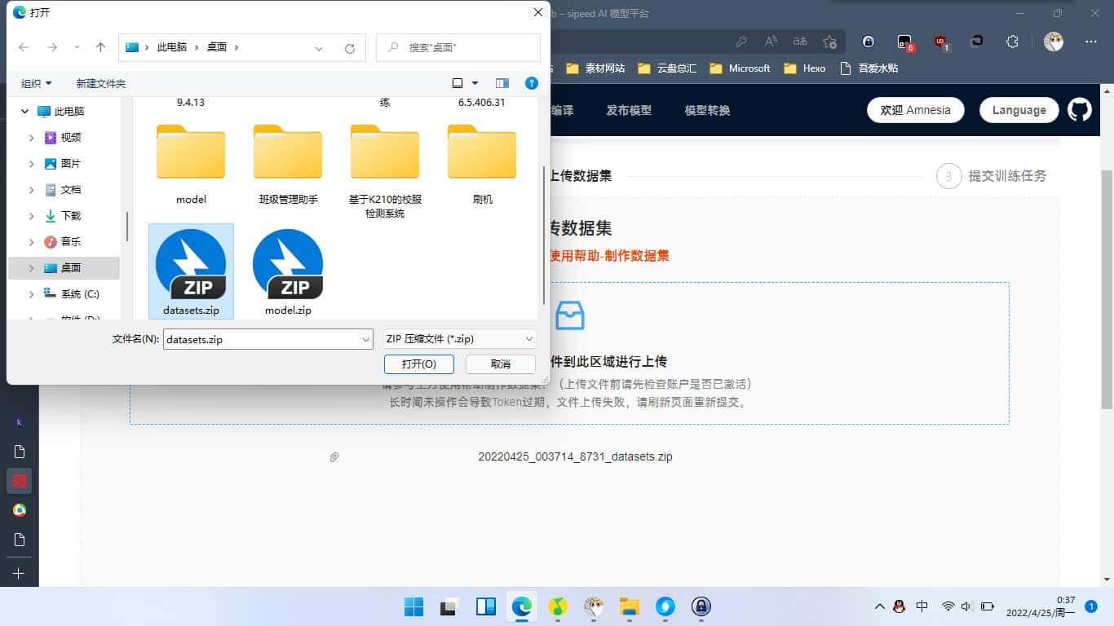Open the Edge profile avatar icon
Viewport: 1114px width, 626px height.
pos(1052,40)
